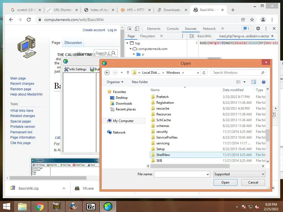Click the File name input field
Viewport: 283px width, 212px height.
(x=180, y=174)
